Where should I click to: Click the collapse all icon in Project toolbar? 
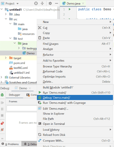(x=42, y=3)
